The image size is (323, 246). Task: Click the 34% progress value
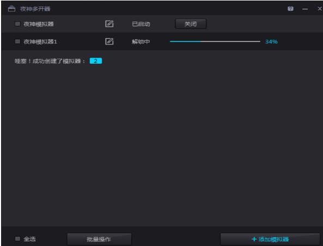coord(271,41)
